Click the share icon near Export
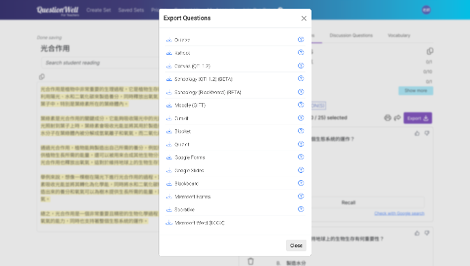Image resolution: width=470 pixels, height=266 pixels. pos(397,118)
